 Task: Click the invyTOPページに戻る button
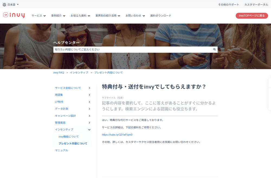click(x=252, y=15)
